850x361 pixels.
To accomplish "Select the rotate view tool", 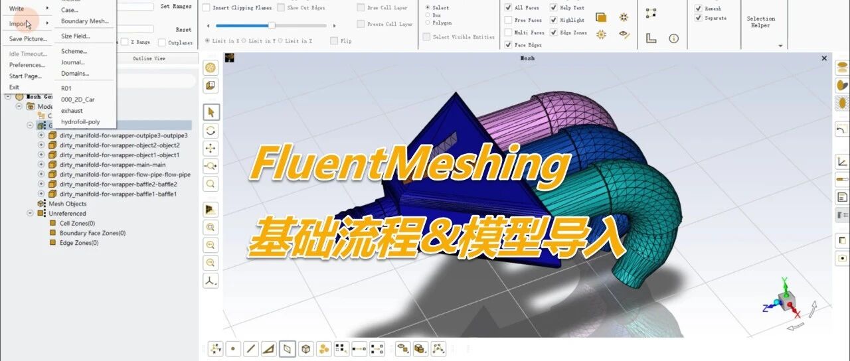I will 211,131.
